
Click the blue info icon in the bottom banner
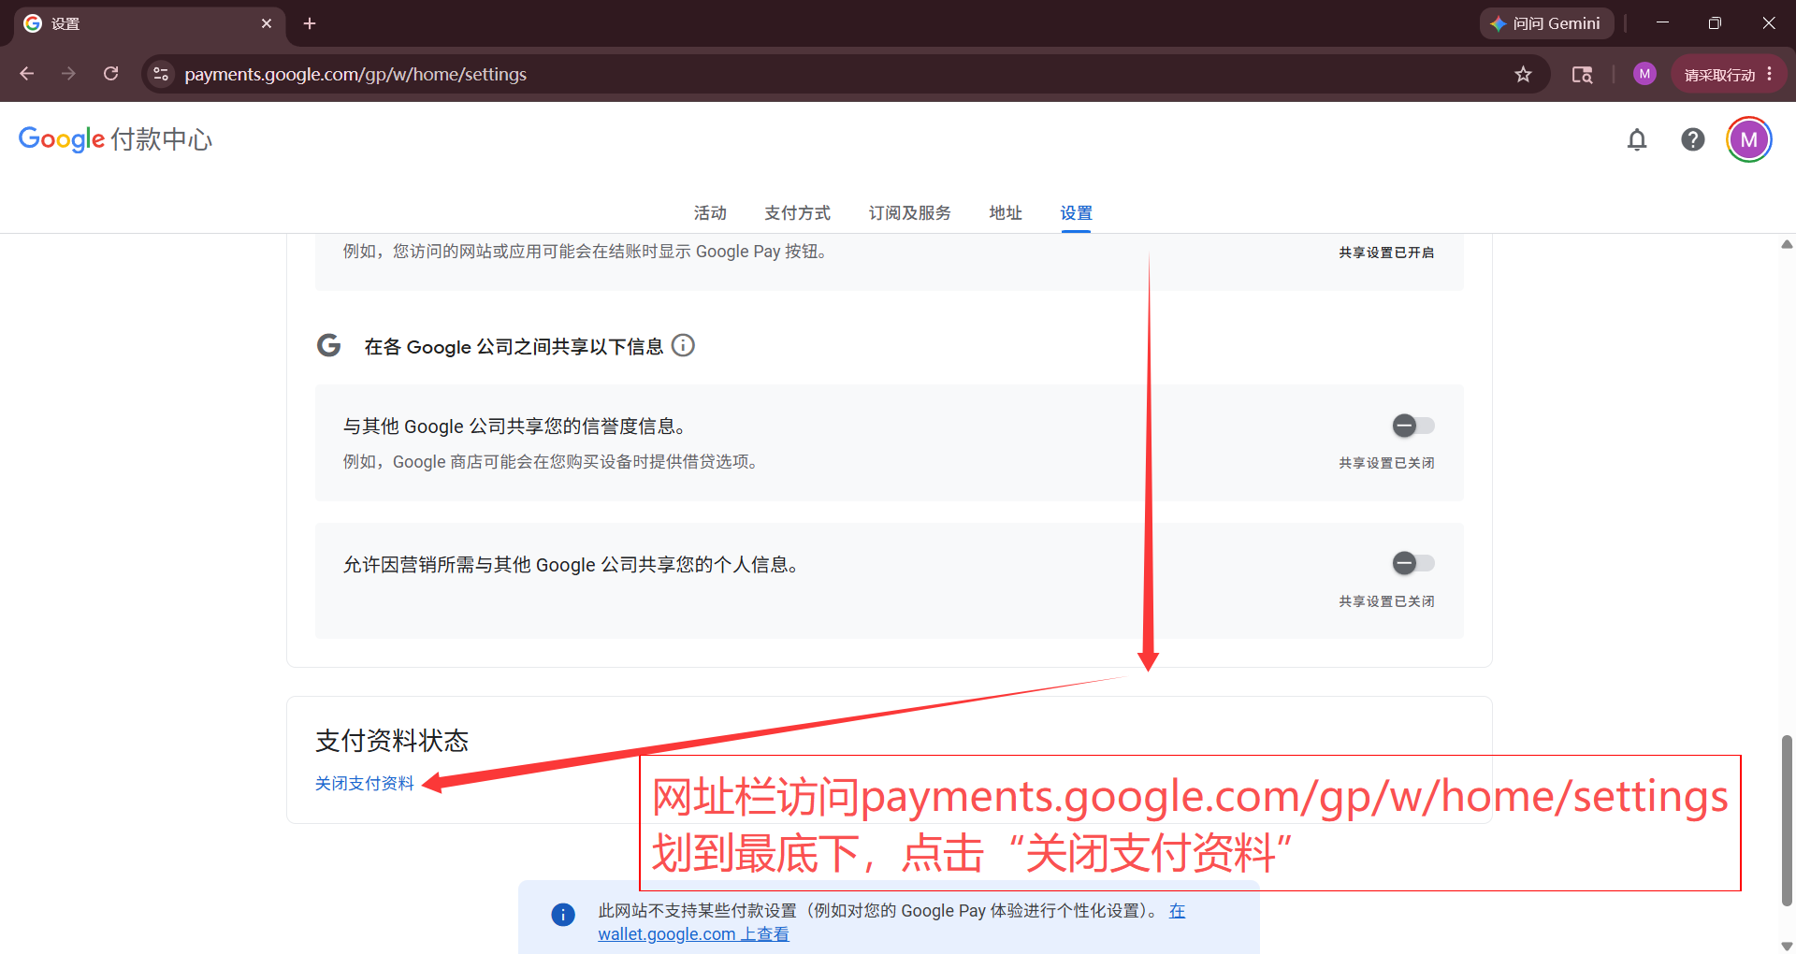(x=563, y=914)
